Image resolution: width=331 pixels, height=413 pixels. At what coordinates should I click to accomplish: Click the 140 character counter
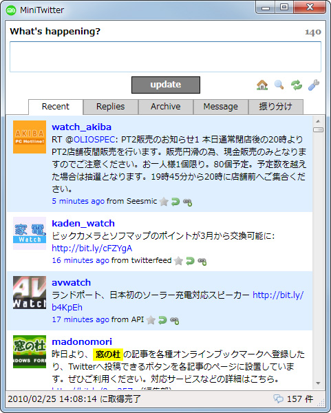point(313,32)
